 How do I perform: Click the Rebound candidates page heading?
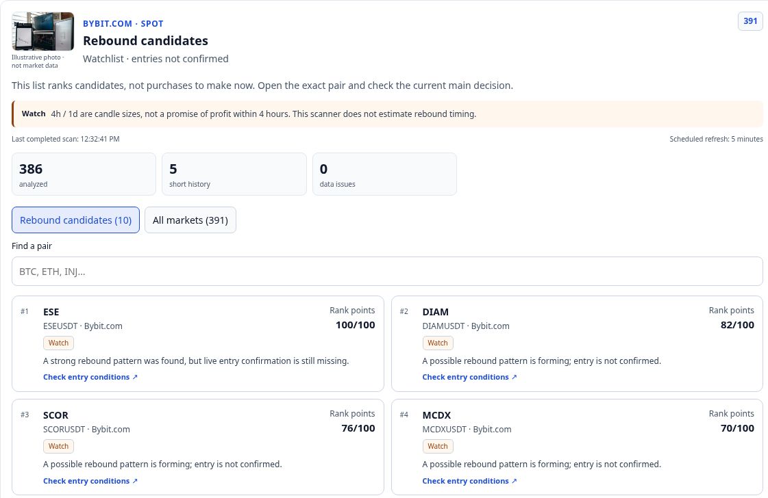[x=145, y=40]
